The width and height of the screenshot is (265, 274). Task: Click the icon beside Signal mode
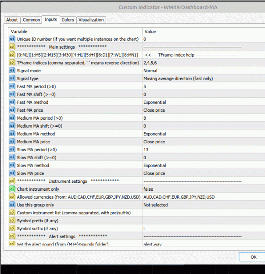[x=12, y=71]
